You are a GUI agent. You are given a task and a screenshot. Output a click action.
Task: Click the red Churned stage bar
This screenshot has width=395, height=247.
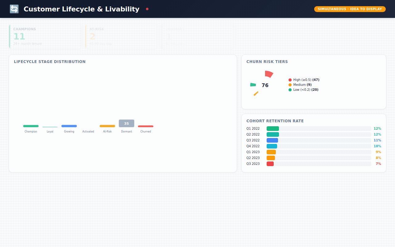coord(146,126)
